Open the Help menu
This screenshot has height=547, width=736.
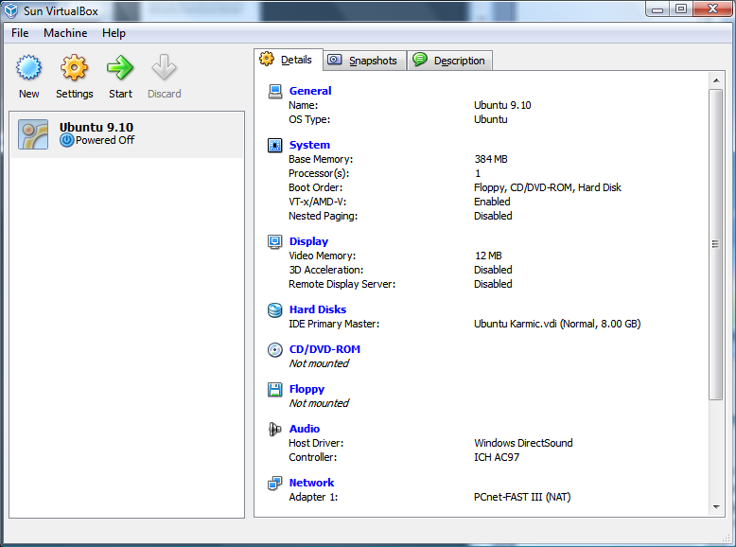114,33
